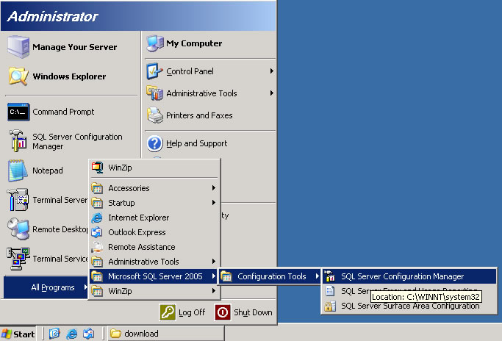Open Manage Your Server icon
502x341 pixels.
(18, 47)
